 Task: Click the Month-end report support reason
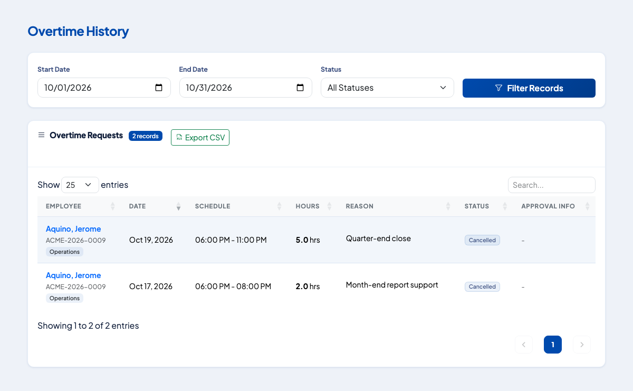[392, 285]
